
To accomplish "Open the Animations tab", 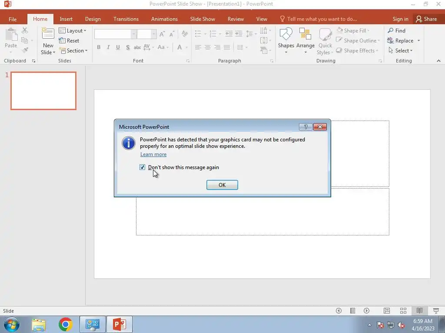I will point(164,19).
